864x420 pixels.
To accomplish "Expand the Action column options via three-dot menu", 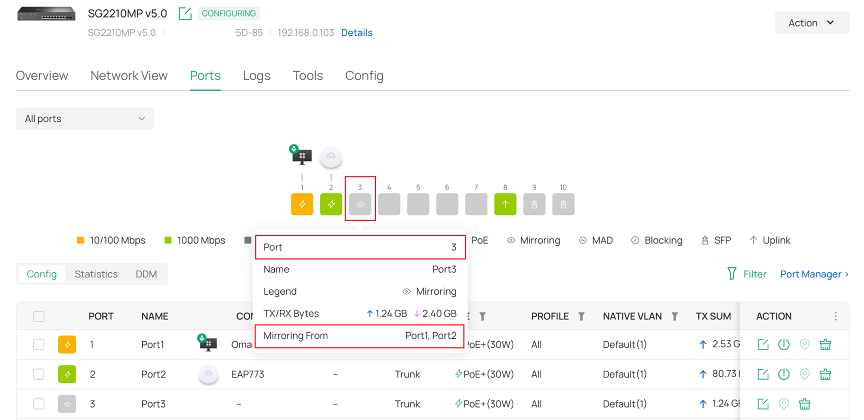I will (835, 316).
